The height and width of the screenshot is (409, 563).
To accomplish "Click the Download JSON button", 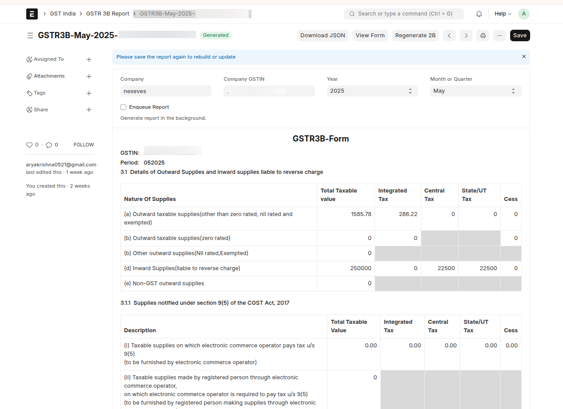I will click(323, 35).
